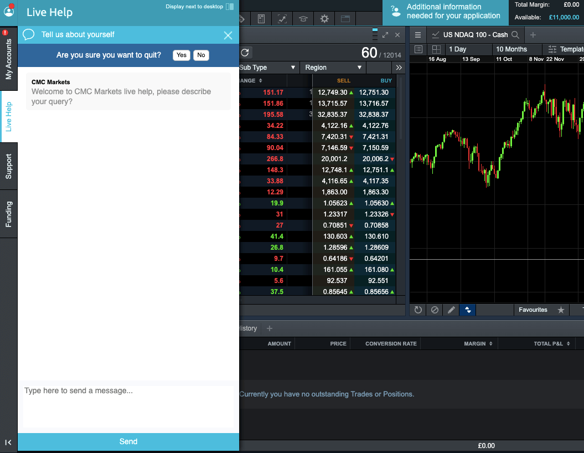Toggle the chart buy/sell arrows button
The height and width of the screenshot is (453, 584).
click(467, 310)
